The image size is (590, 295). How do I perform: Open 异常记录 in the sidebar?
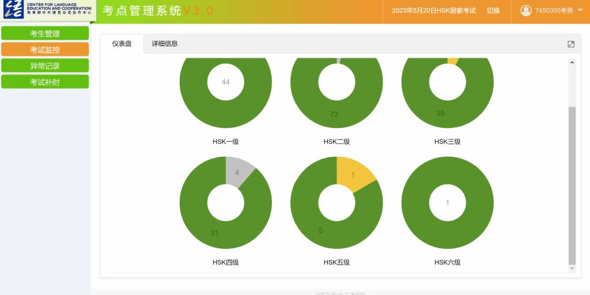point(45,66)
